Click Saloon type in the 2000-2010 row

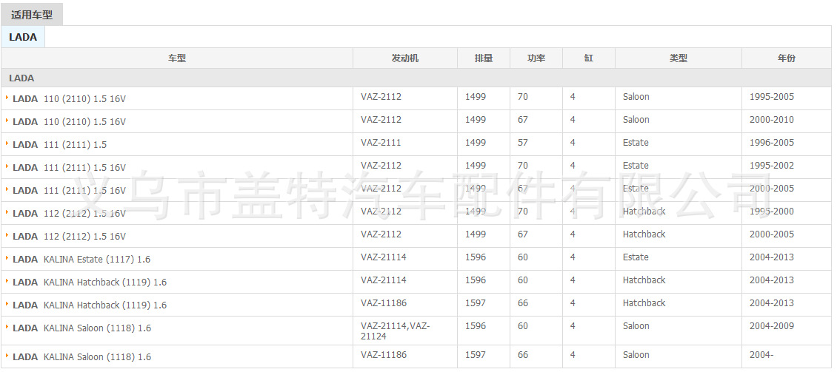click(x=636, y=120)
